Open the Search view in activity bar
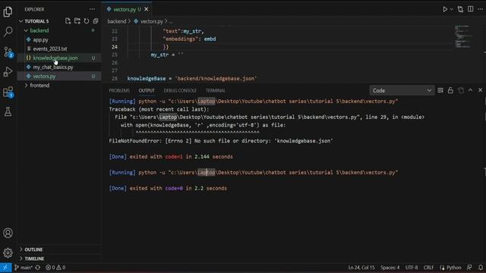Image resolution: width=486 pixels, height=273 pixels. (8, 31)
